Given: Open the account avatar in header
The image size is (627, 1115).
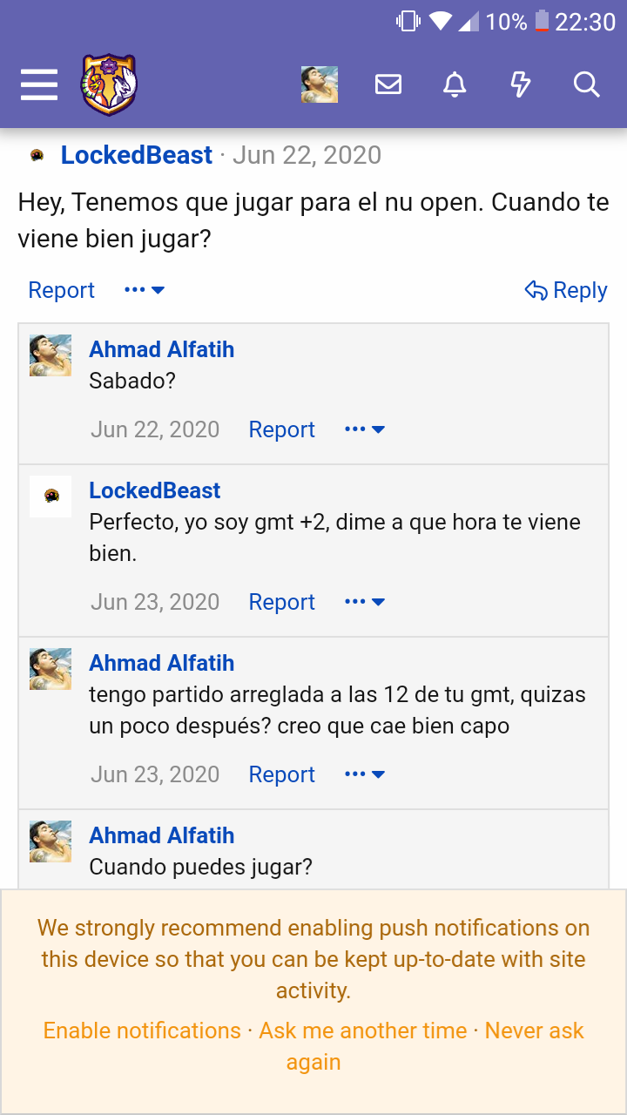Looking at the screenshot, I should (320, 84).
